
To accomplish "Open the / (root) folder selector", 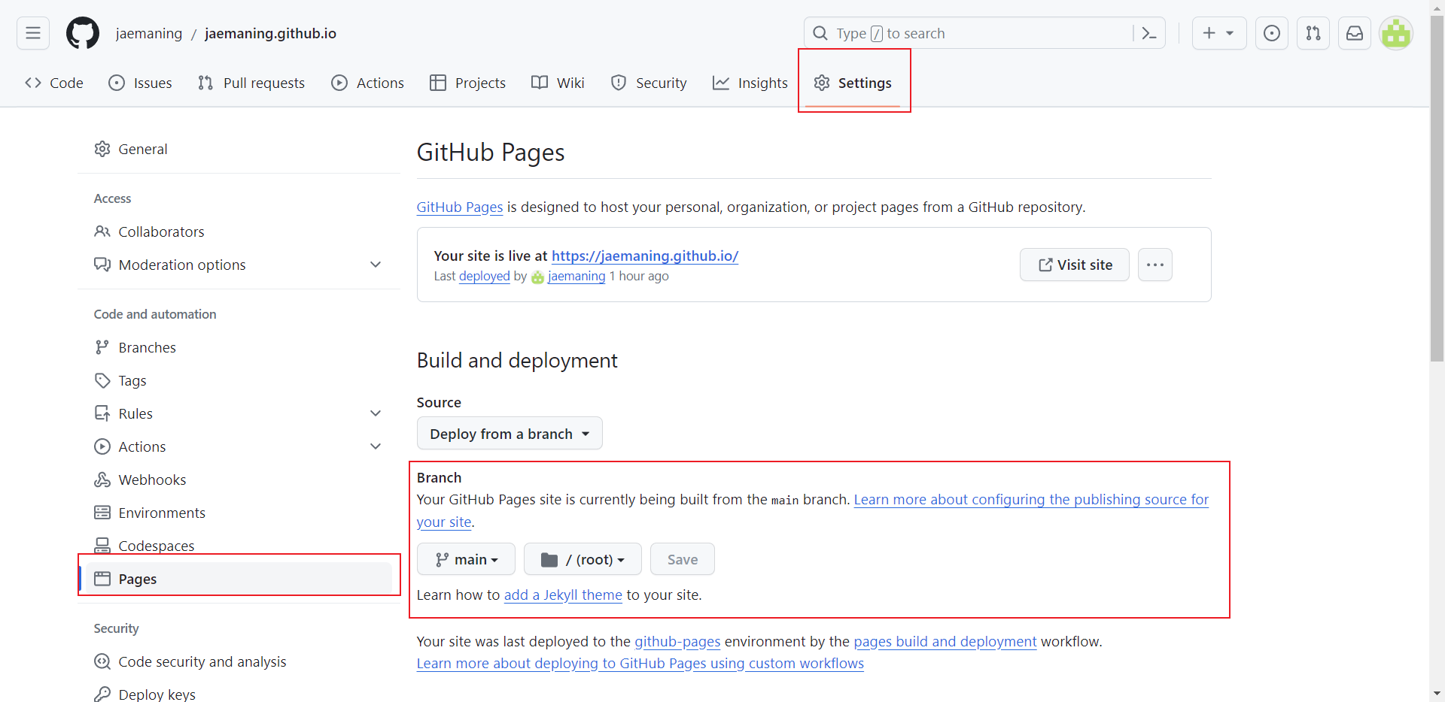I will 583,559.
